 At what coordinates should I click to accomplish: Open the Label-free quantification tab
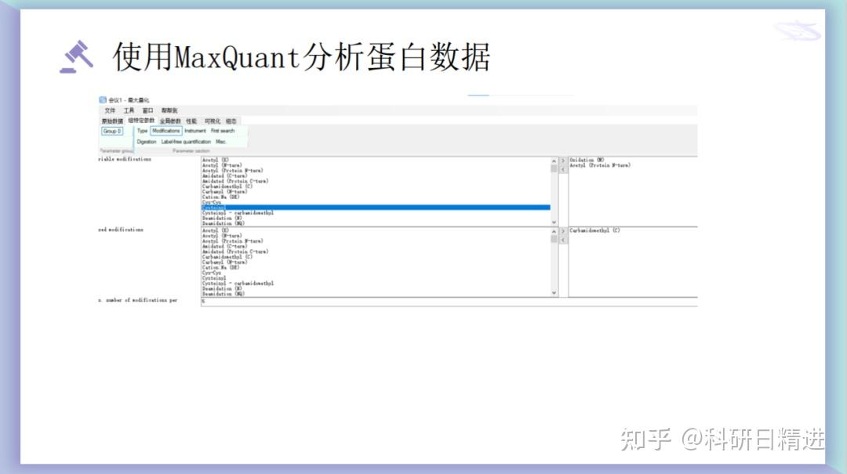(186, 142)
